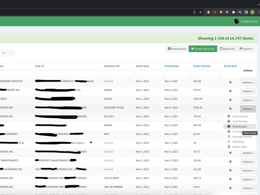Sort by Email Sent column header
260x195 pixels.
tap(230, 66)
